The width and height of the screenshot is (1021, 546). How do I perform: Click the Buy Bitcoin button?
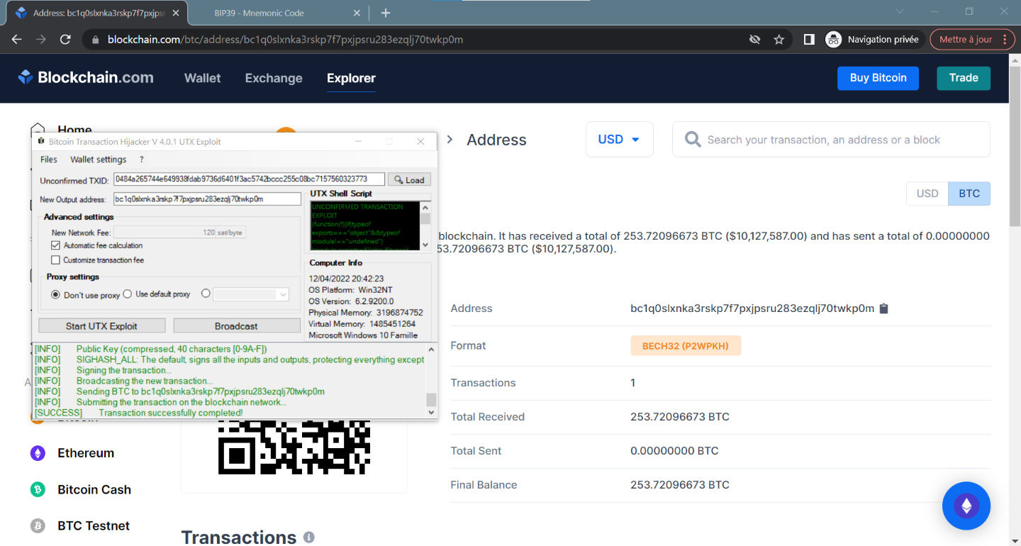click(878, 78)
